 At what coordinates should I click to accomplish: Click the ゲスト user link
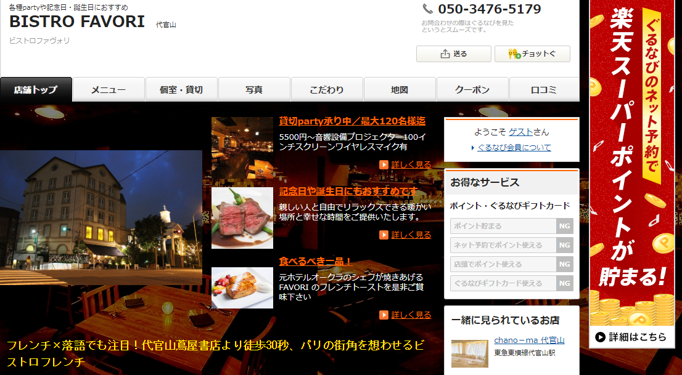pos(520,132)
